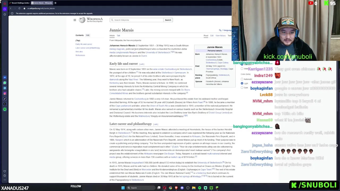Click the browser address bar URL

click(41, 8)
